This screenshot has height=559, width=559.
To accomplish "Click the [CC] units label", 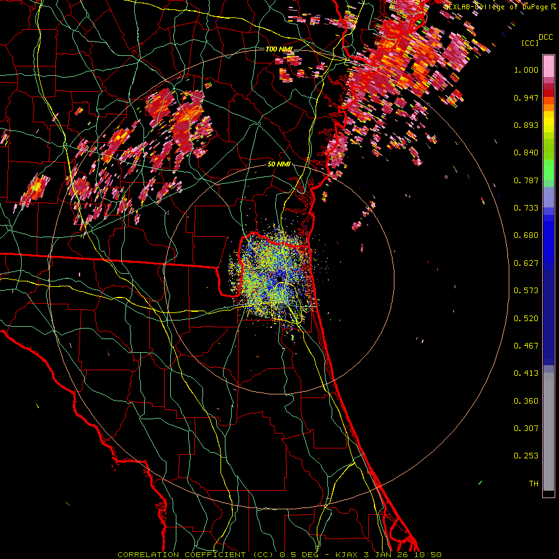I will click(530, 43).
